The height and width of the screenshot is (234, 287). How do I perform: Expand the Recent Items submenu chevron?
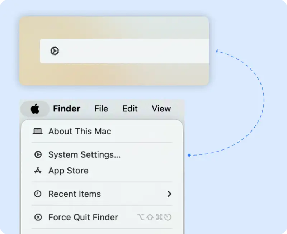pos(169,194)
